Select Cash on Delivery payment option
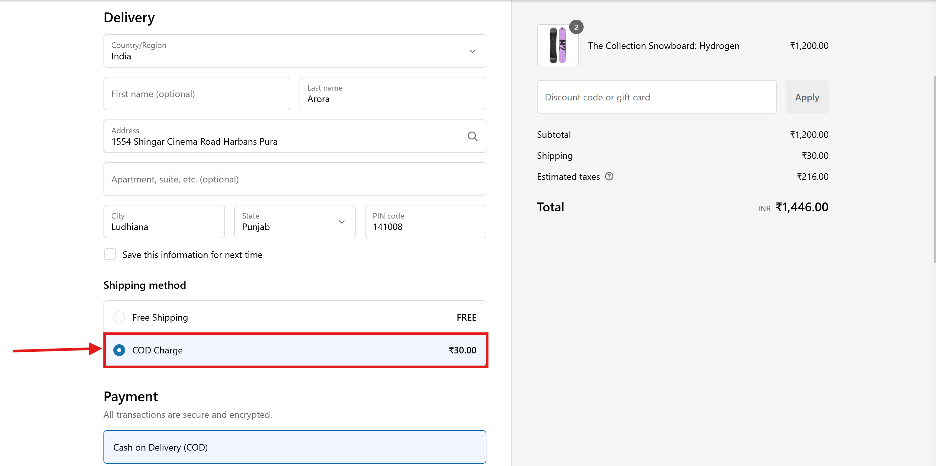This screenshot has width=936, height=466. click(294, 447)
